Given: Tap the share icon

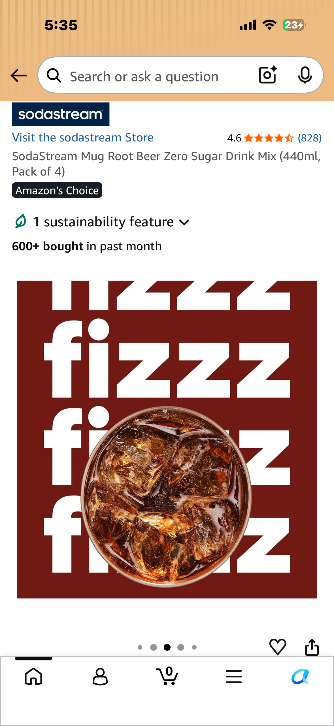Looking at the screenshot, I should 312,647.
